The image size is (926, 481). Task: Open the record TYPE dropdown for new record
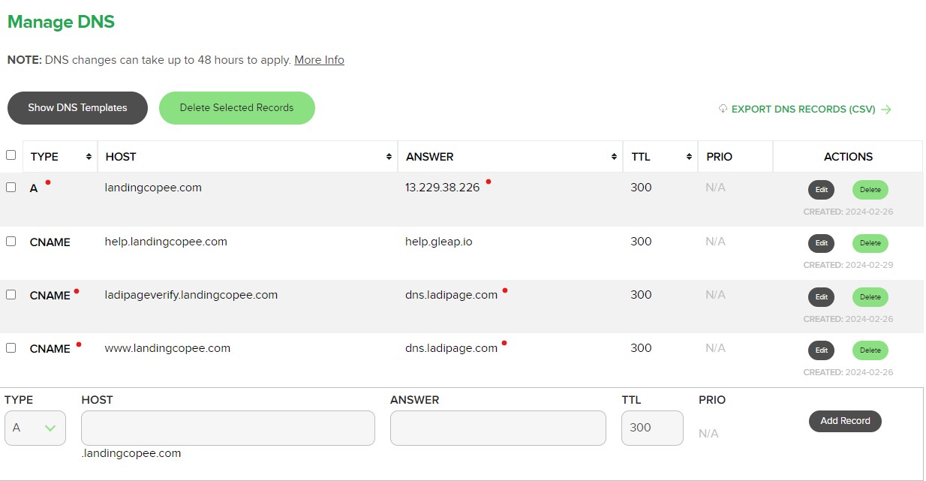click(x=35, y=428)
